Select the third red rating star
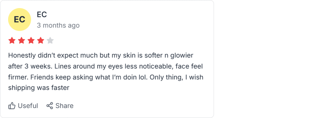Image resolution: width=321 pixels, height=118 pixels. pyautogui.click(x=31, y=41)
